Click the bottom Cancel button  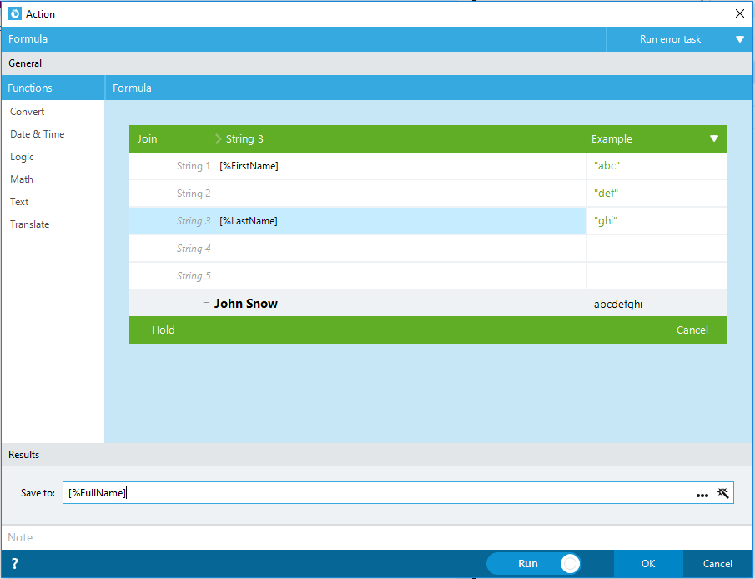point(717,564)
